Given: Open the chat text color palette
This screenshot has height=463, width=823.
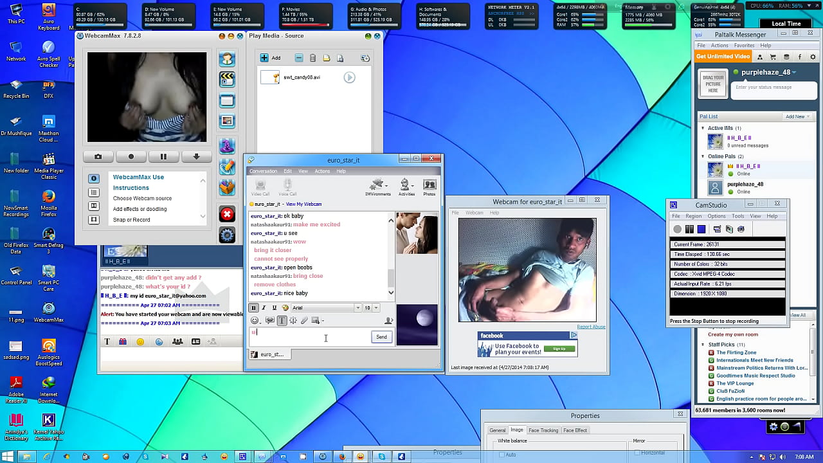Looking at the screenshot, I should coord(285,308).
